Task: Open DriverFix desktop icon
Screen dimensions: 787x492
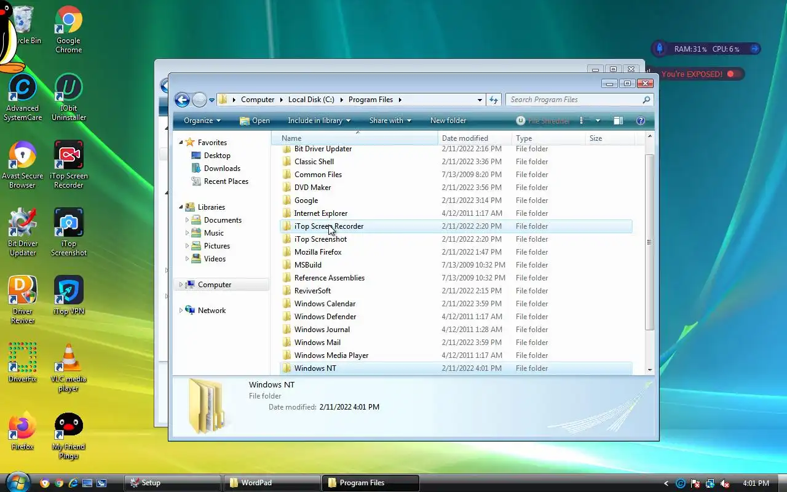Action: tap(23, 363)
